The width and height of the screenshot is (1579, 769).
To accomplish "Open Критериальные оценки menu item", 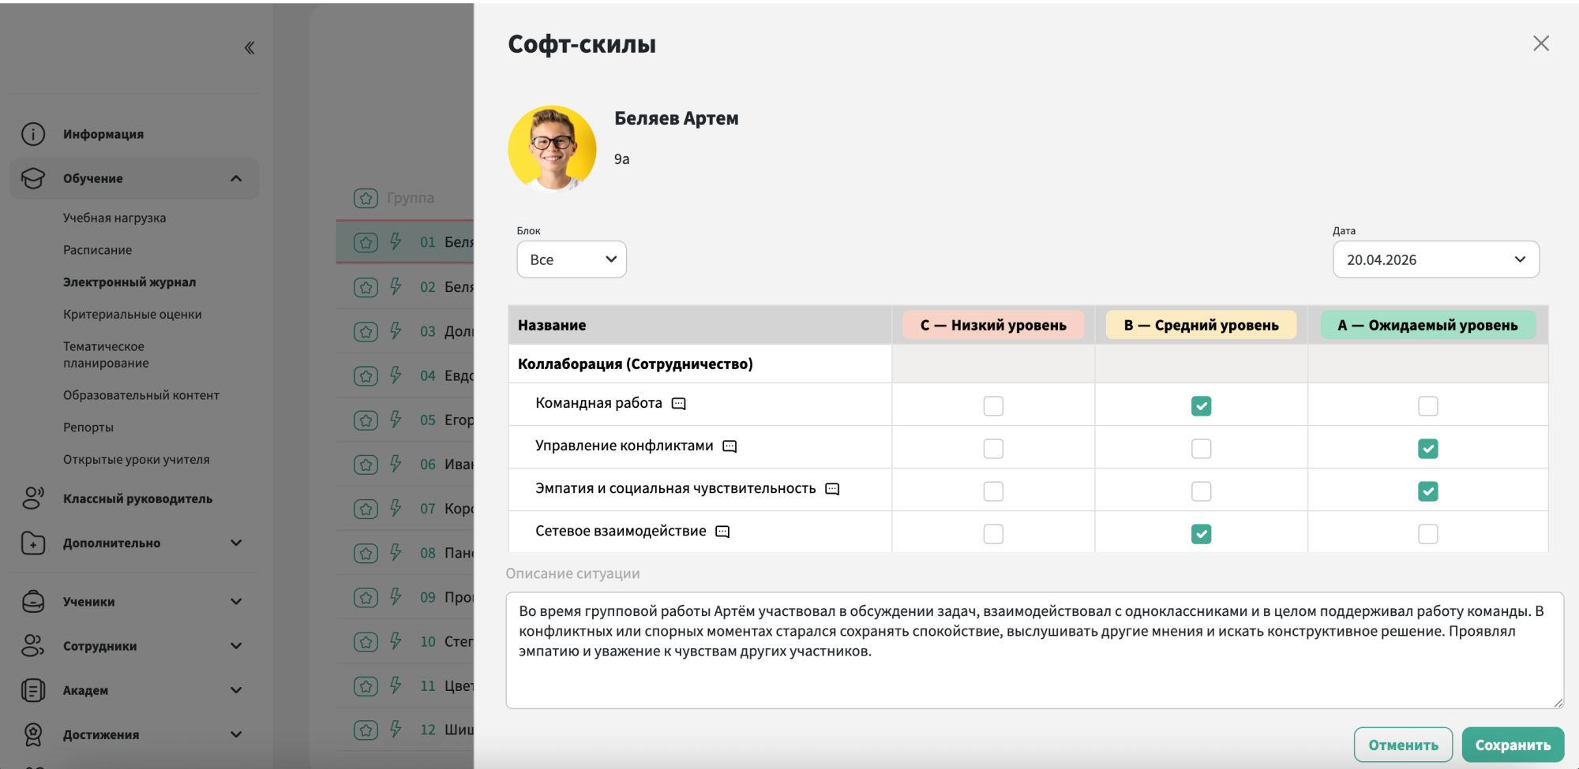I will (x=133, y=314).
